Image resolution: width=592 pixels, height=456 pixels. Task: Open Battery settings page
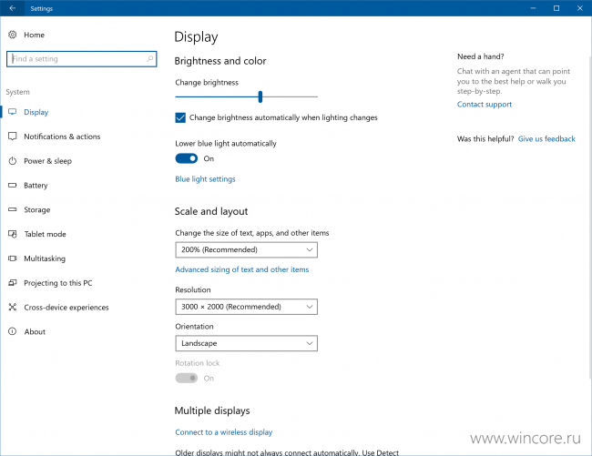pyautogui.click(x=36, y=185)
